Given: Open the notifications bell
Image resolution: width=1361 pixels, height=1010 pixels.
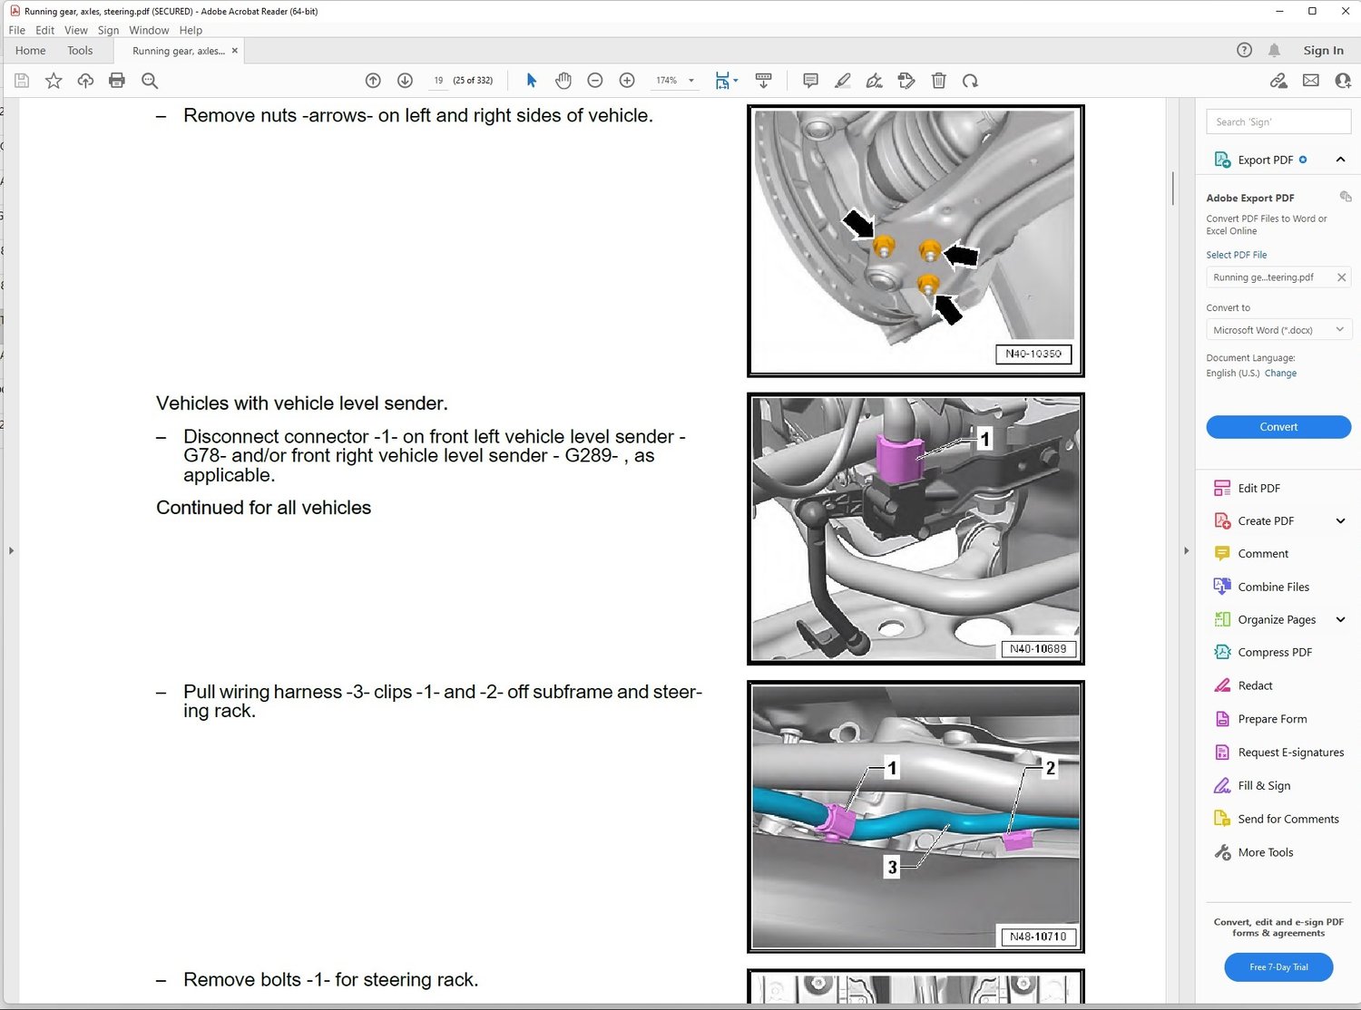Looking at the screenshot, I should click(1275, 50).
